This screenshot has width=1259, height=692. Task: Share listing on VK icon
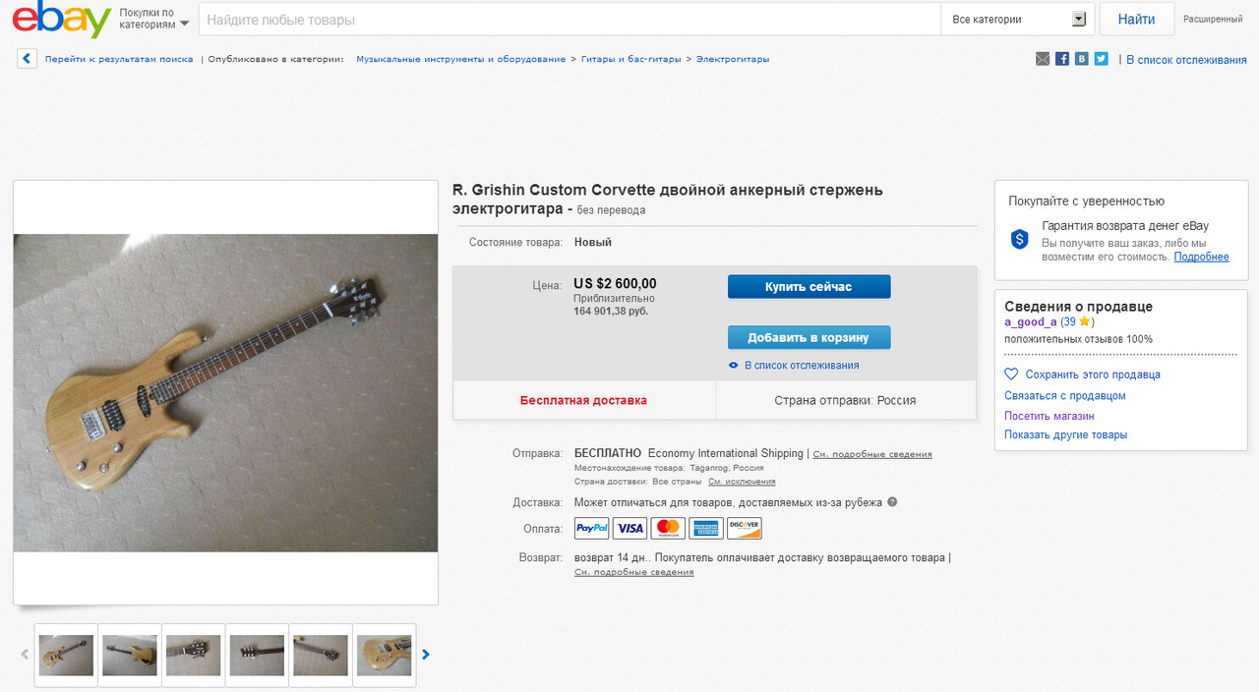pyautogui.click(x=1082, y=59)
